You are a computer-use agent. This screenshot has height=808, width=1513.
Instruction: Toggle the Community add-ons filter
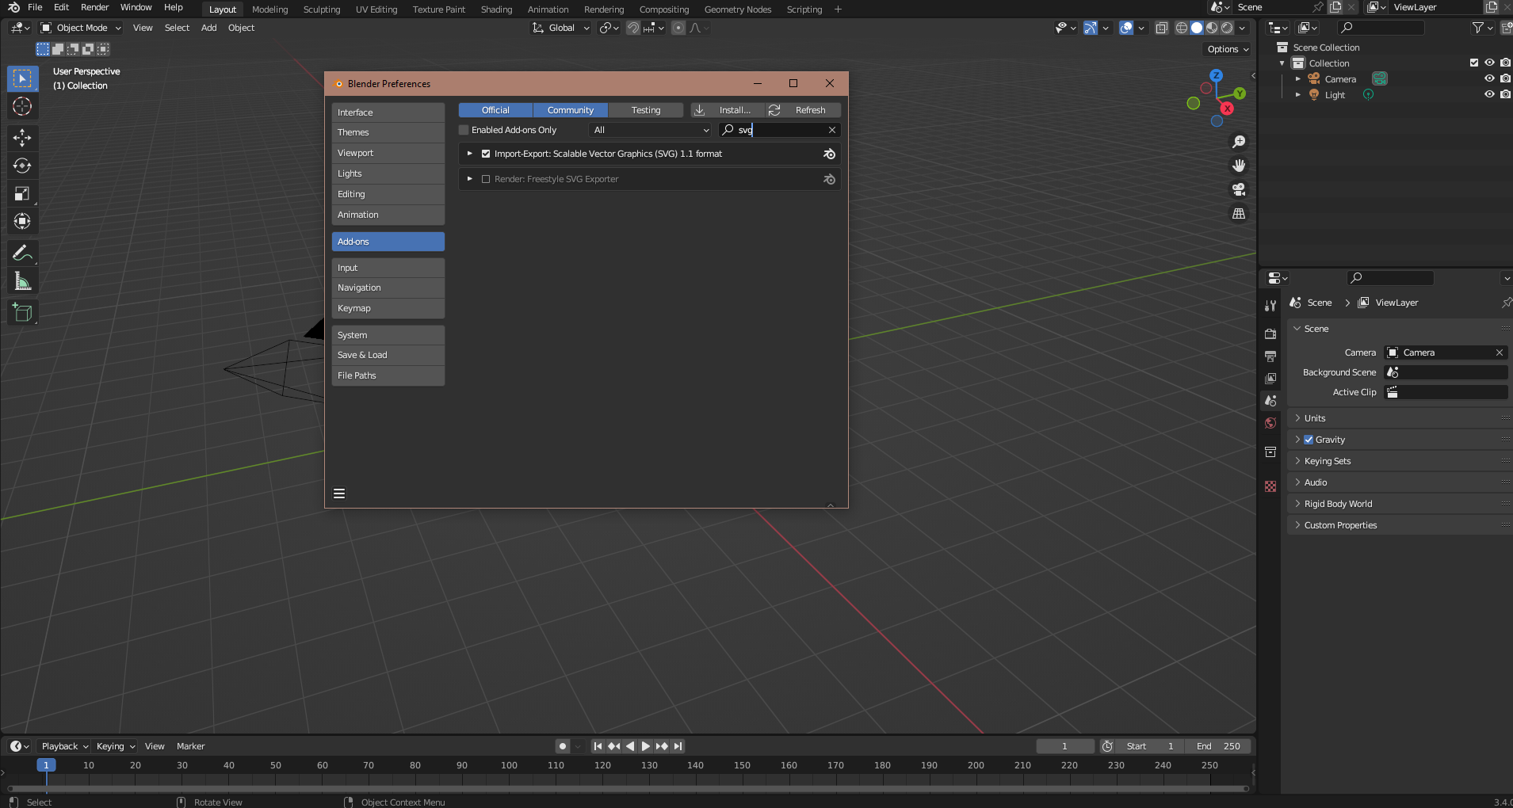click(571, 110)
